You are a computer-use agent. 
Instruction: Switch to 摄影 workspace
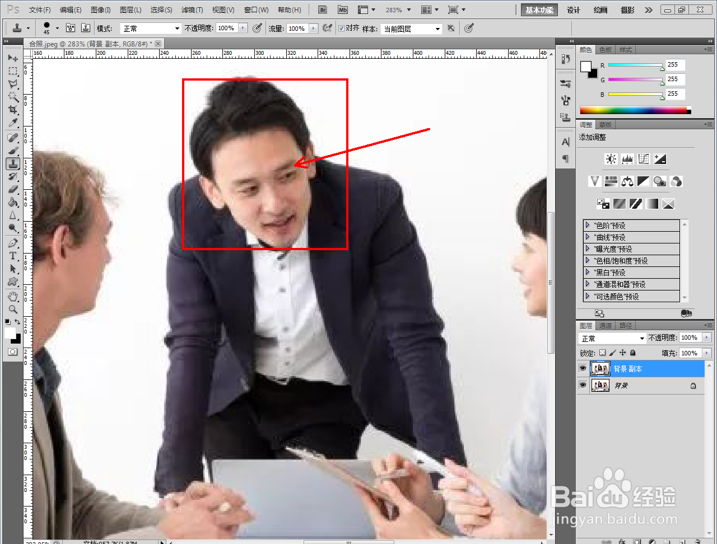click(x=627, y=10)
